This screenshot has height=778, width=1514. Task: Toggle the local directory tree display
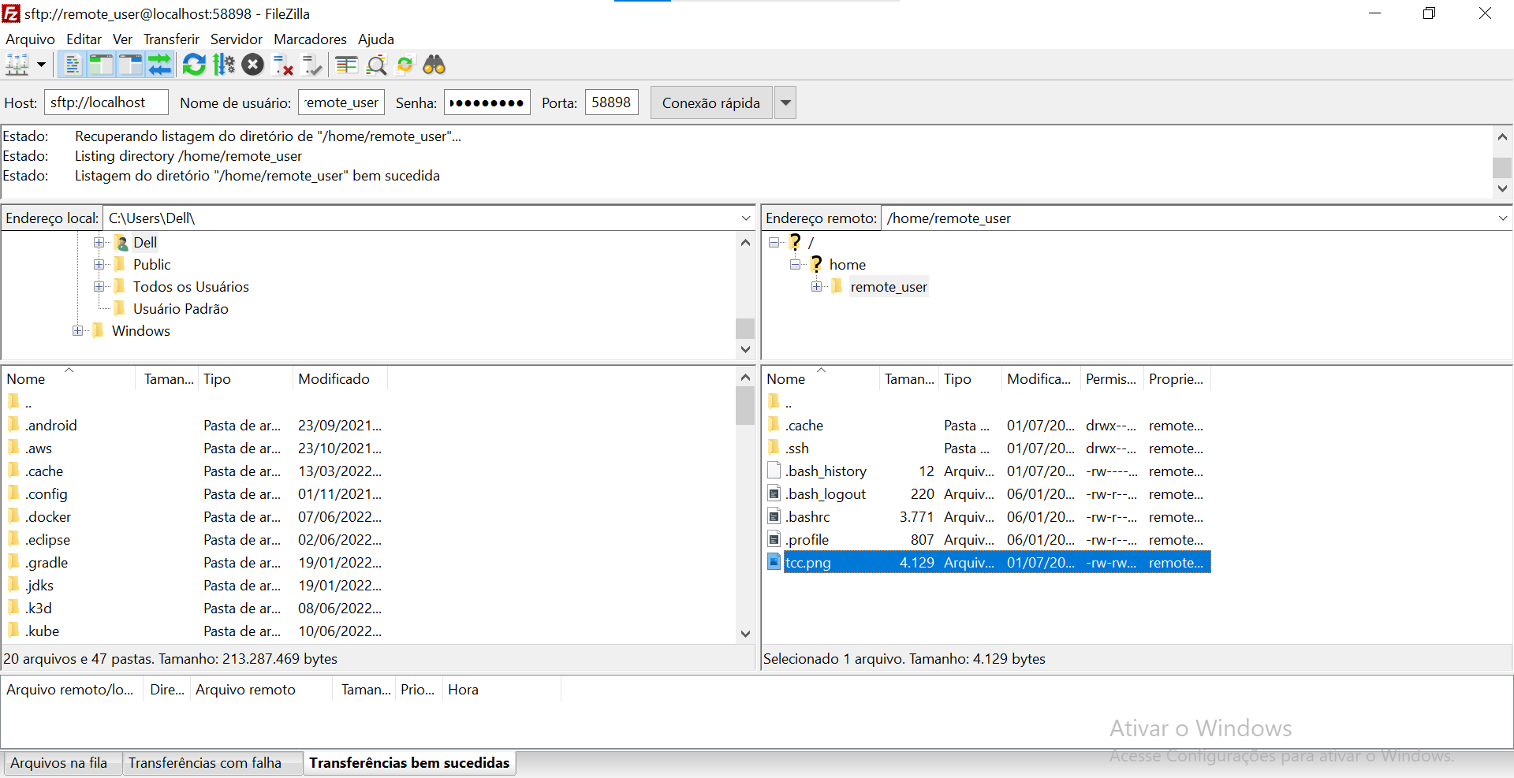101,65
